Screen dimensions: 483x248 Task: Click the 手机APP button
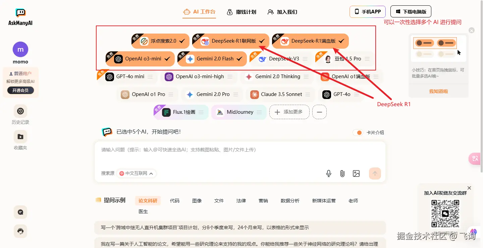click(368, 12)
